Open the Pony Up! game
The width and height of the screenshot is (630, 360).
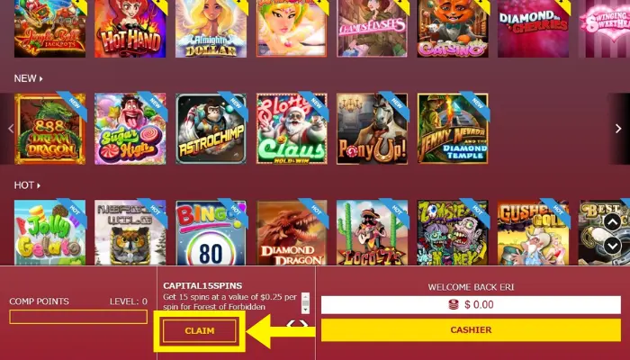tap(372, 129)
